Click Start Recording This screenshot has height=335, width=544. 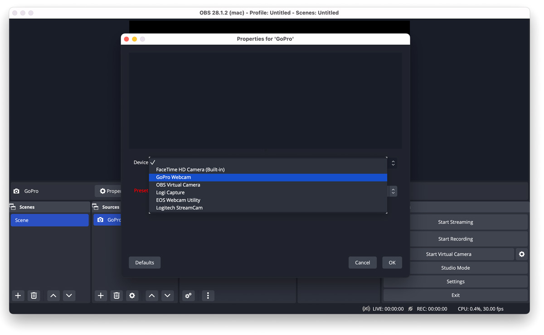455,239
